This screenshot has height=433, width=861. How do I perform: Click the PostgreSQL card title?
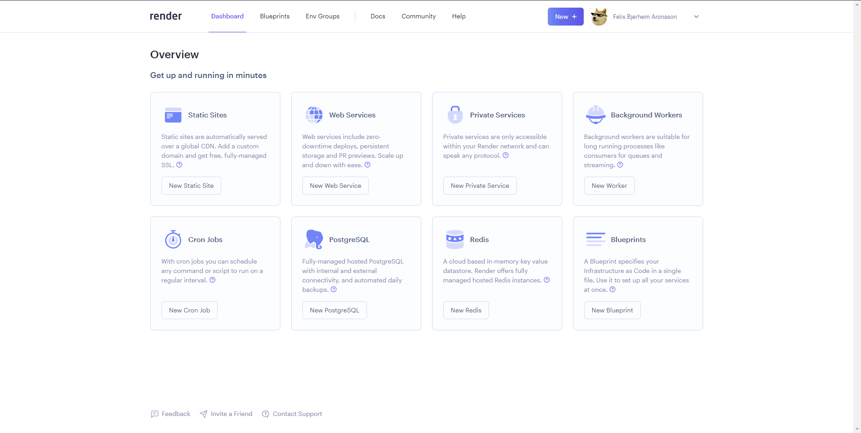coord(349,240)
